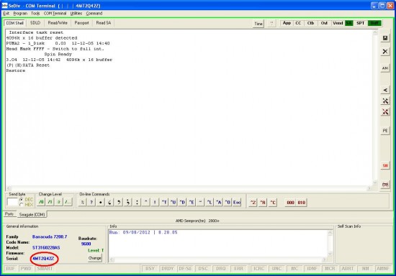Select the Seagate (COM) tab
Image resolution: width=396 pixels, height=276 pixels.
point(32,214)
